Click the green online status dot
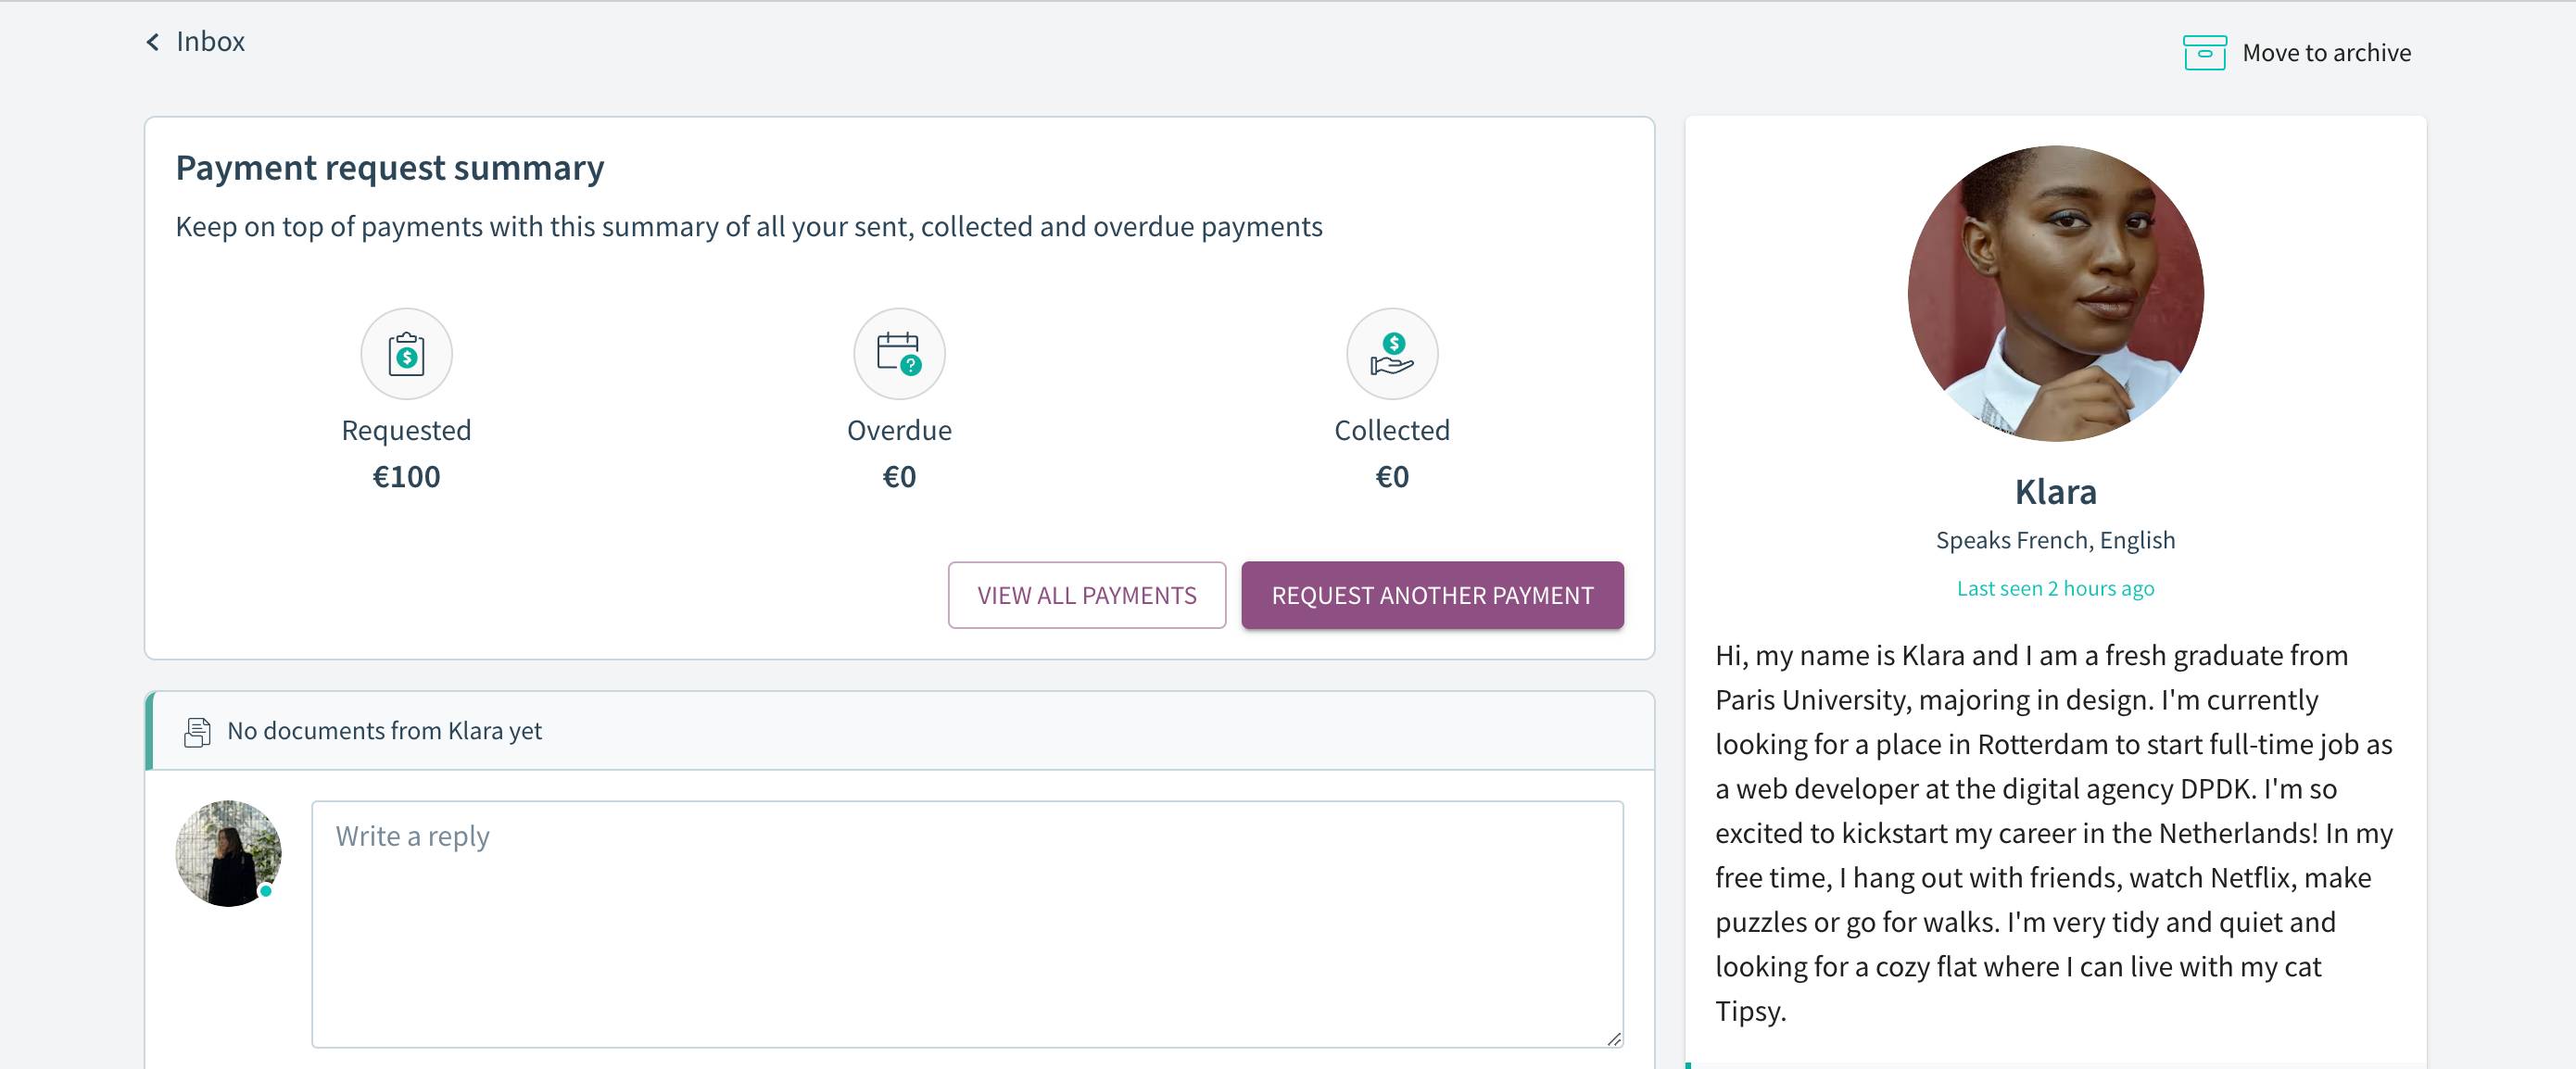Viewport: 2576px width, 1069px height. coord(266,891)
